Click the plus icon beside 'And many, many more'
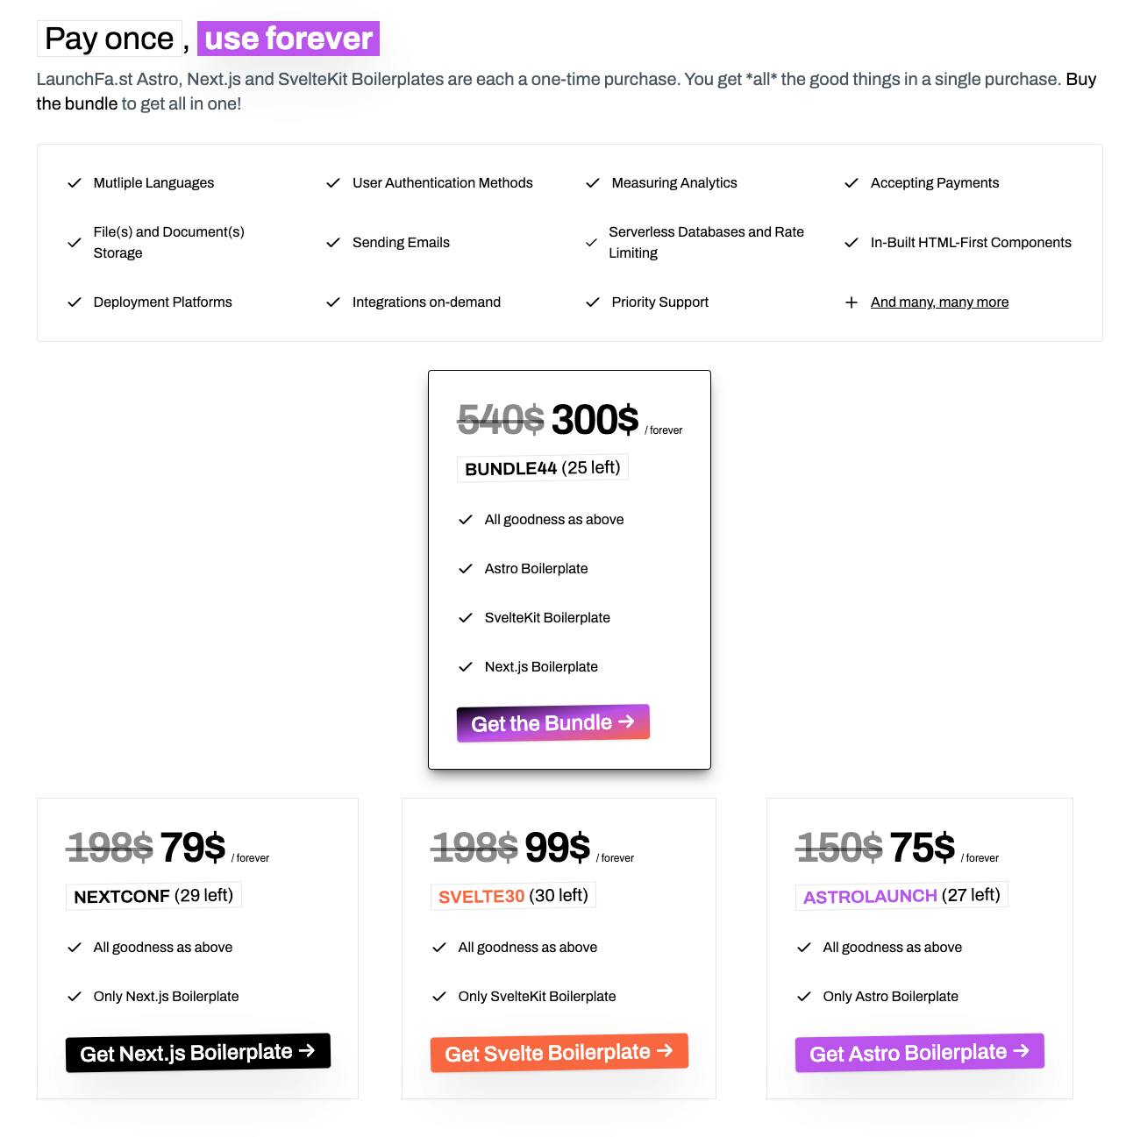 851,302
